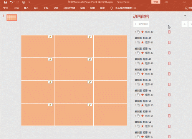The image size is (192, 139).
Task: Select the red star effect for 矩形 46
Action: click(x=142, y=63)
